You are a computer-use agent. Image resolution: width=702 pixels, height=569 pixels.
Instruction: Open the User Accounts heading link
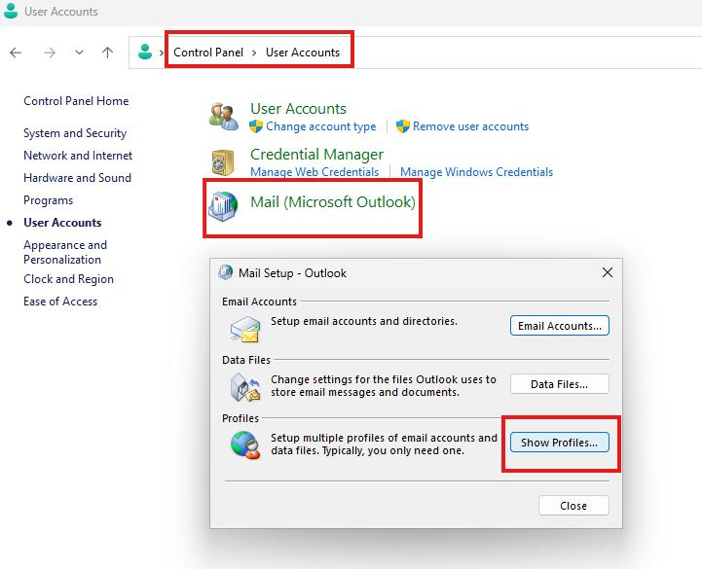click(x=298, y=109)
